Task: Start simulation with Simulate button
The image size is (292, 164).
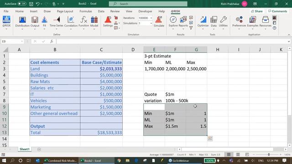Action: coord(159,21)
